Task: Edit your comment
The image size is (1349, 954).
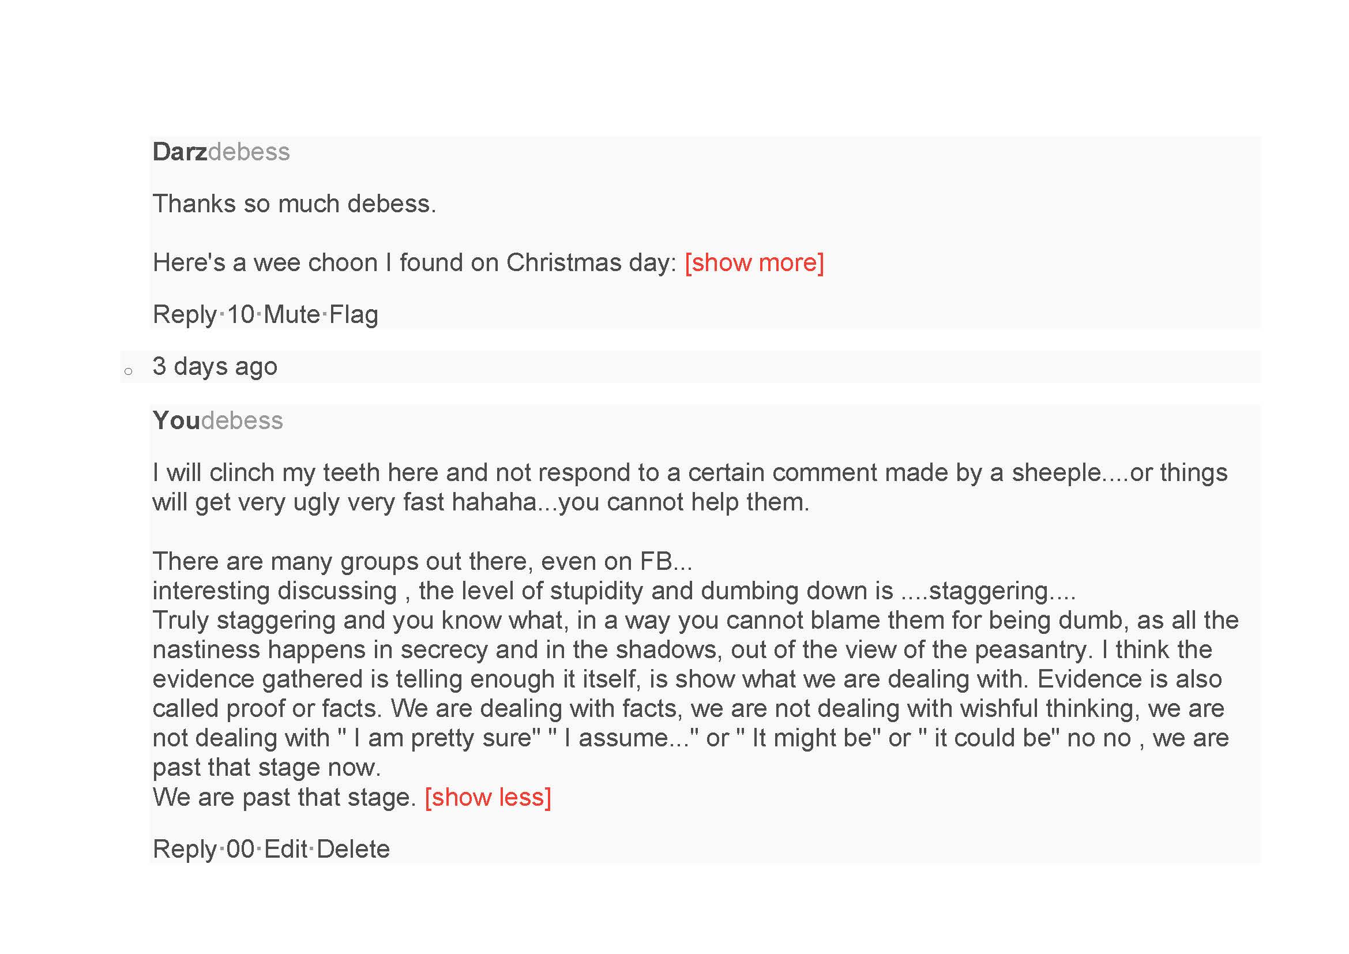Action: pos(285,849)
